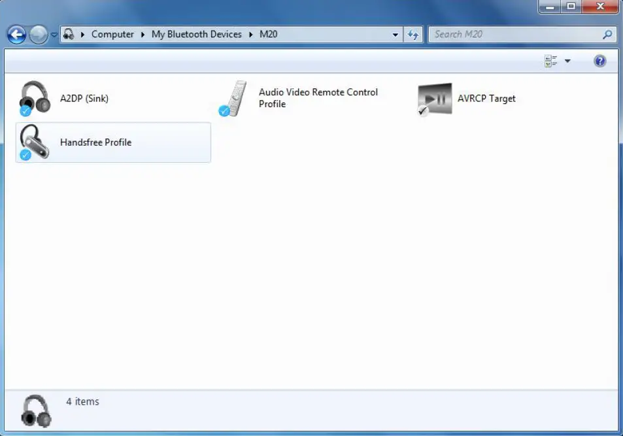The height and width of the screenshot is (436, 623).
Task: Open the recent pages dropdown arrow
Action: [x=54, y=35]
